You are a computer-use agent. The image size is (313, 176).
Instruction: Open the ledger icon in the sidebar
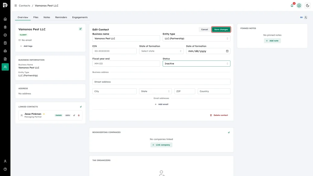pos(5,43)
